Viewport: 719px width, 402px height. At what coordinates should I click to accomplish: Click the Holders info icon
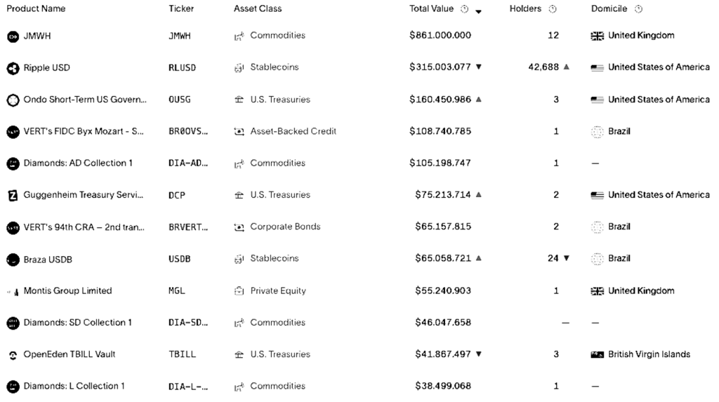point(553,9)
